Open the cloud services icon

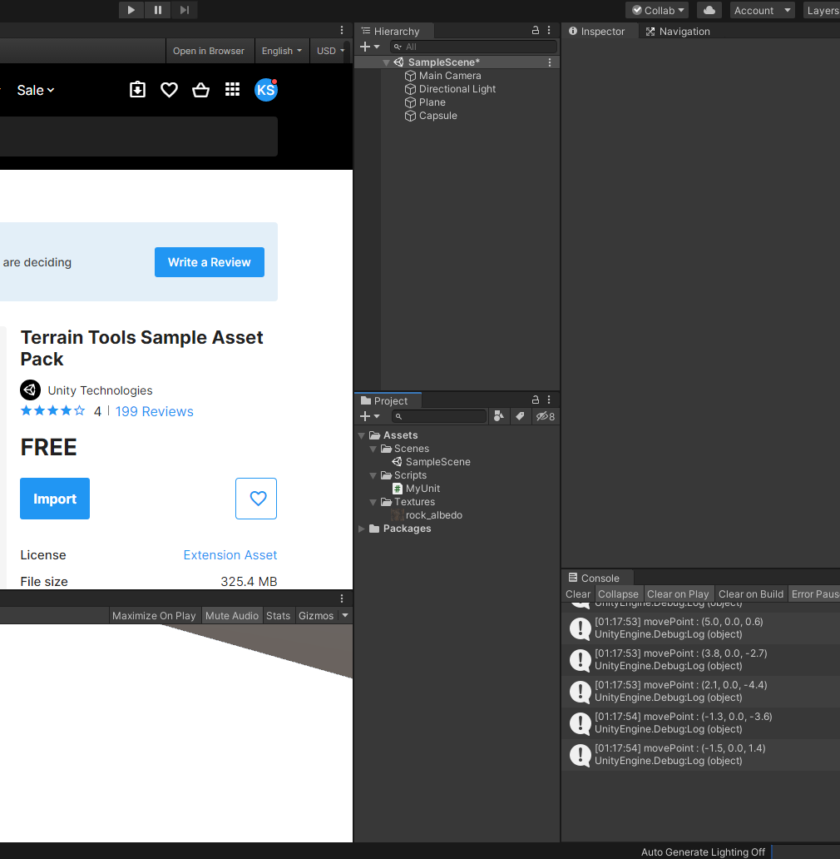709,10
